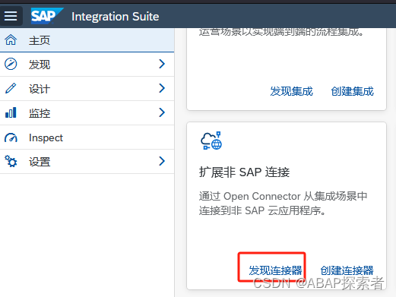Click the SAP logo
This screenshot has height=297, width=396.
47,16
